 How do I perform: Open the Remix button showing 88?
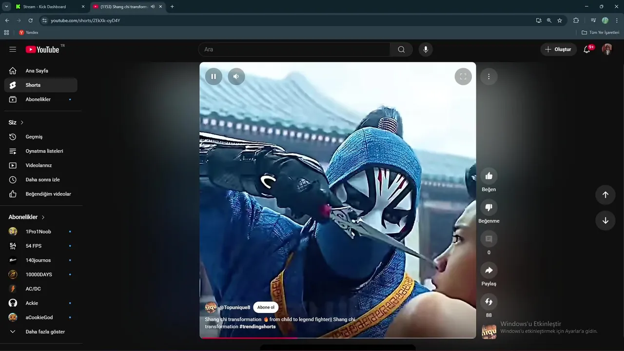tap(489, 302)
